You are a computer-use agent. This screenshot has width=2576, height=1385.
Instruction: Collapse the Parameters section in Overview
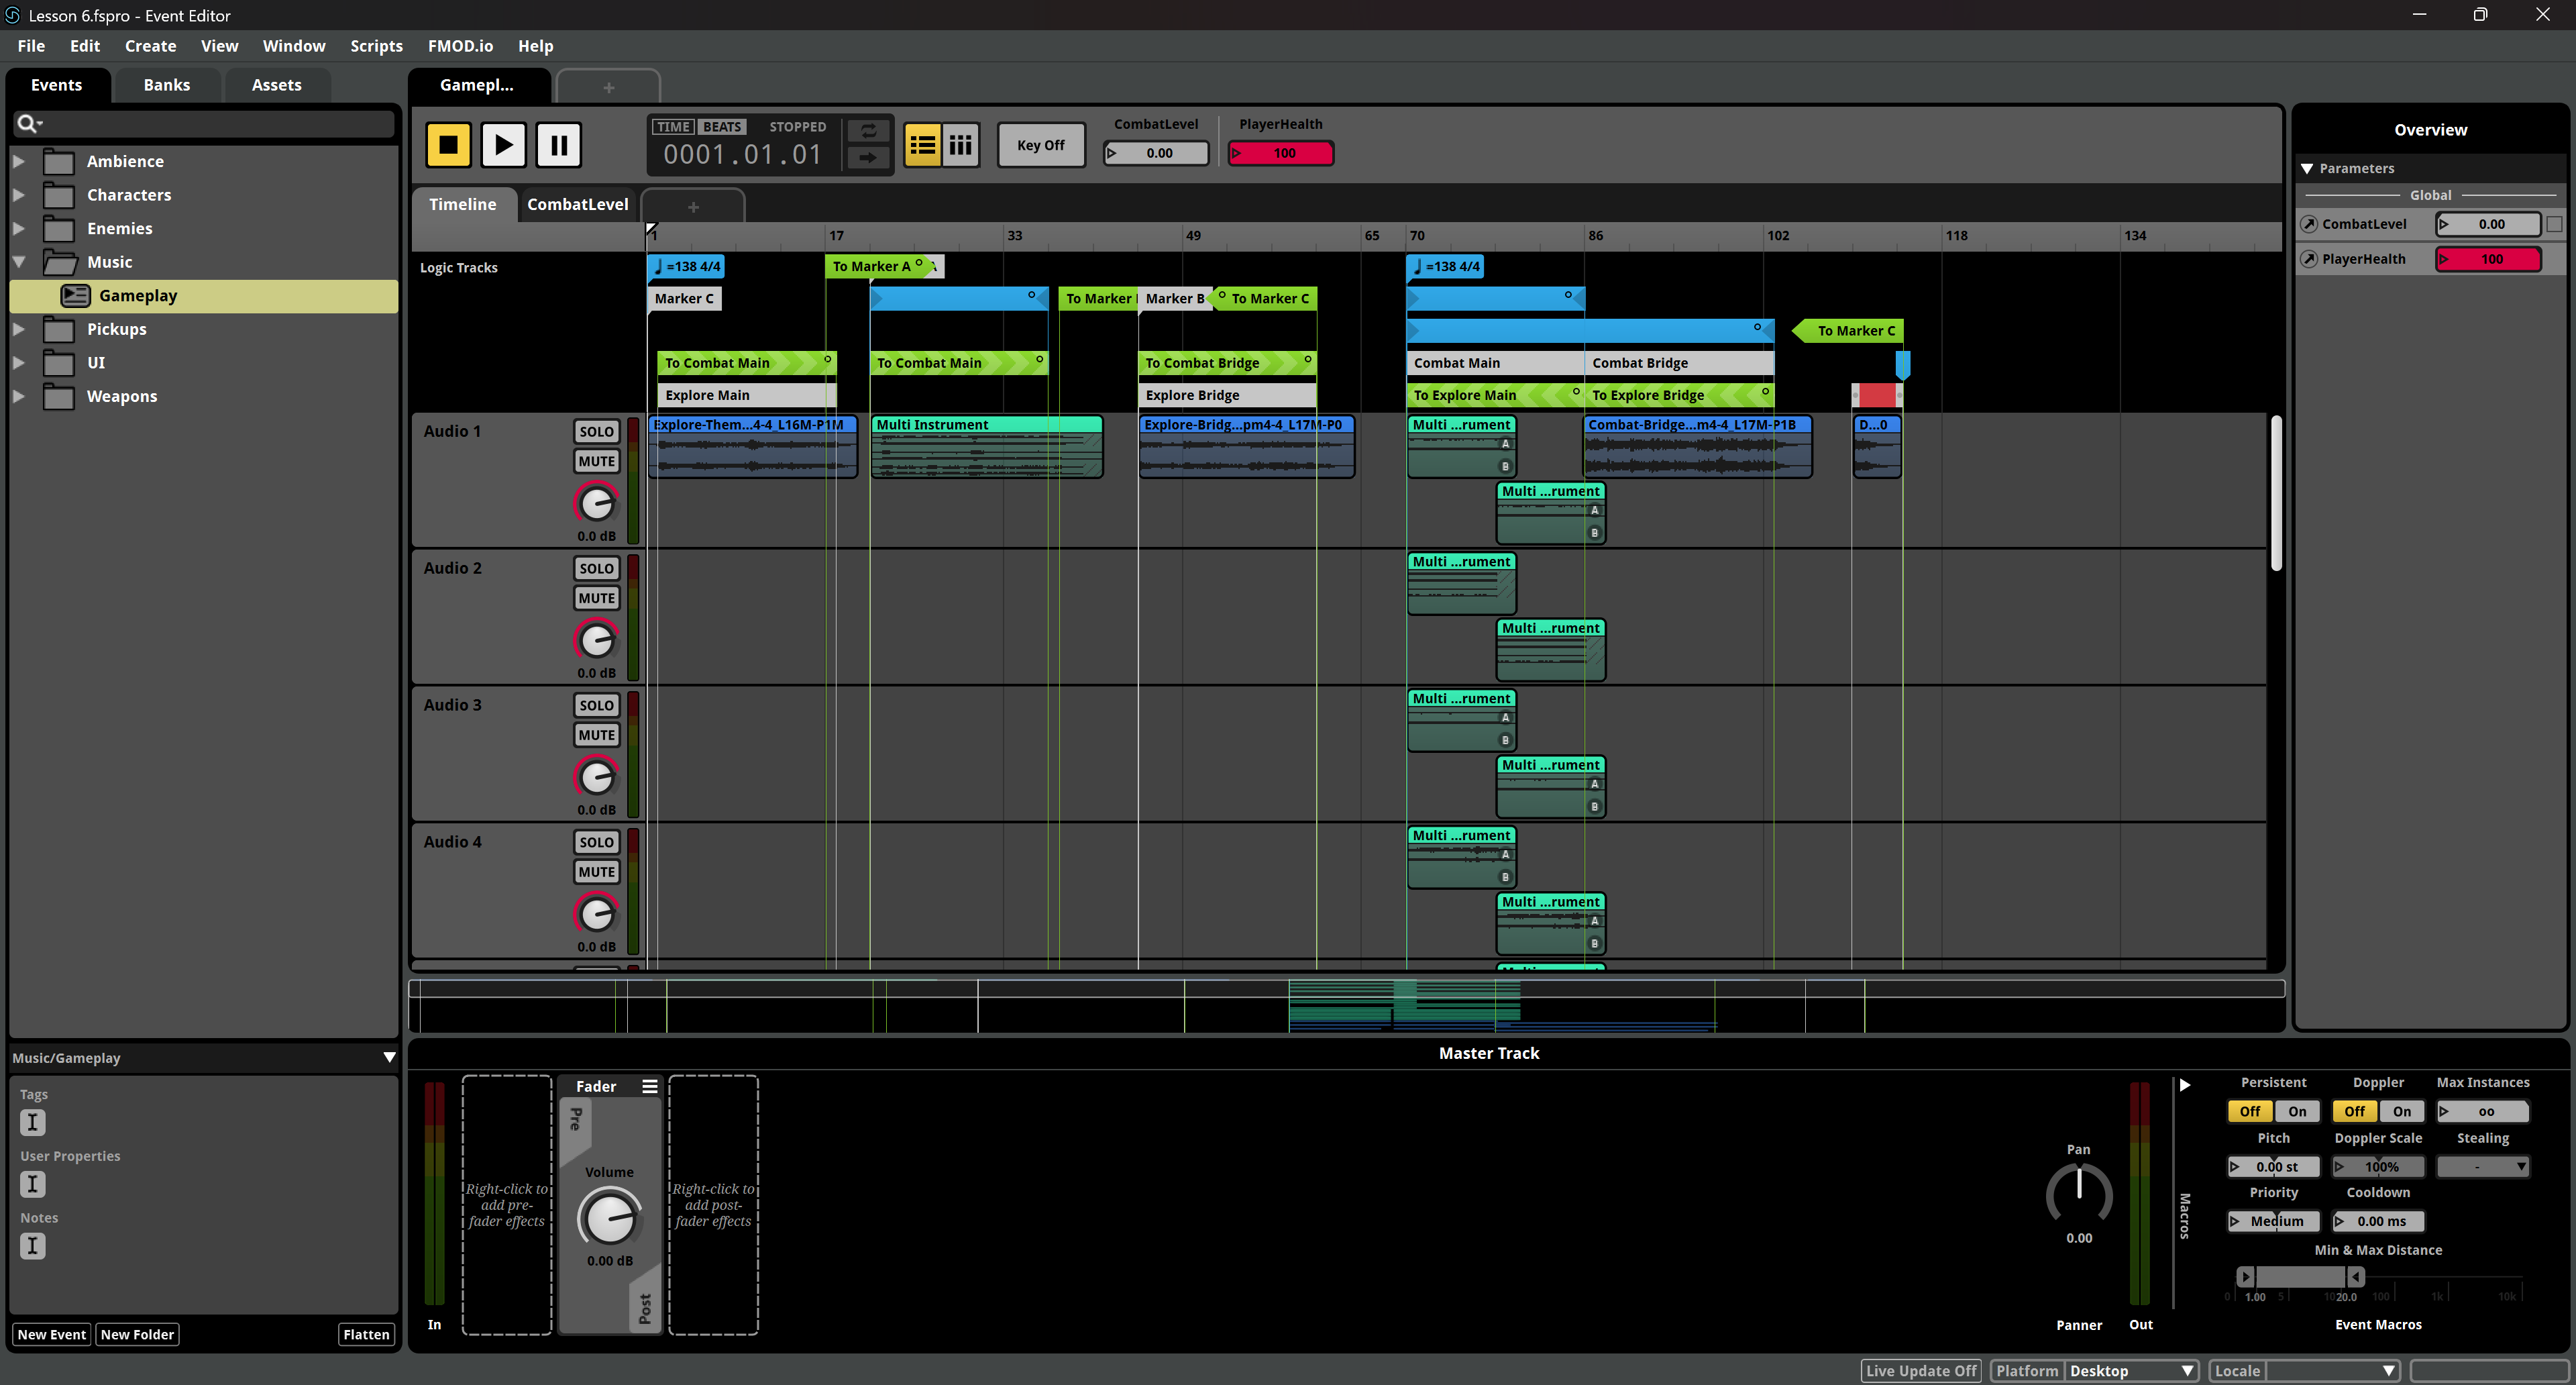(2307, 168)
